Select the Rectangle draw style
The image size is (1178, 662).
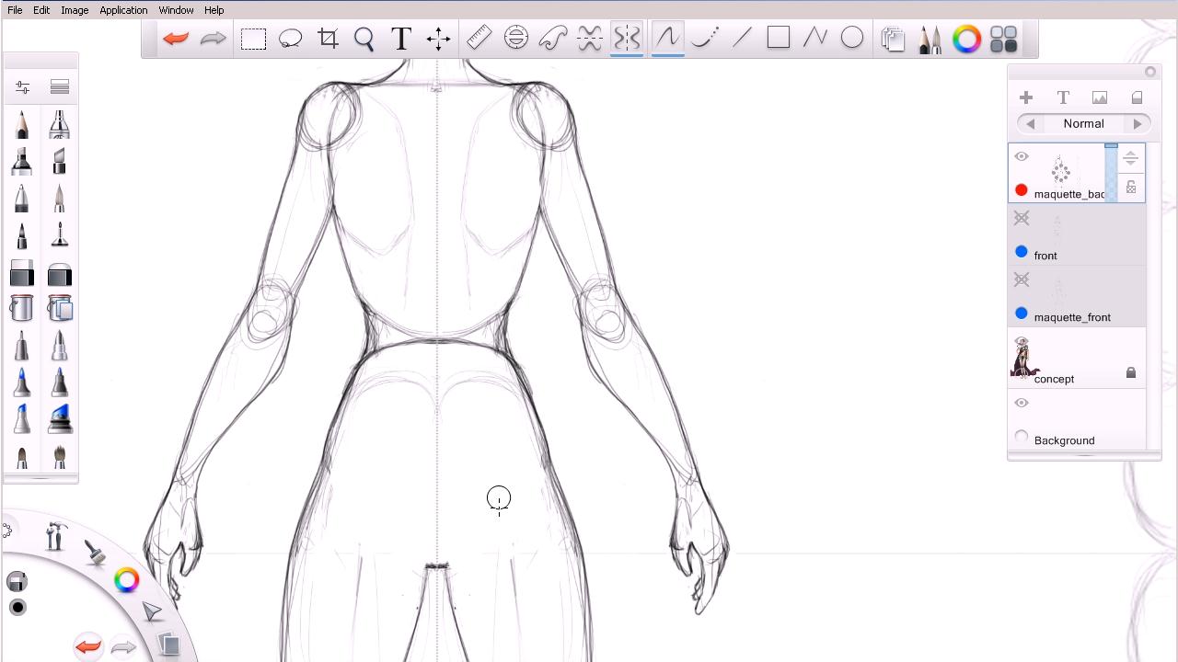779,39
